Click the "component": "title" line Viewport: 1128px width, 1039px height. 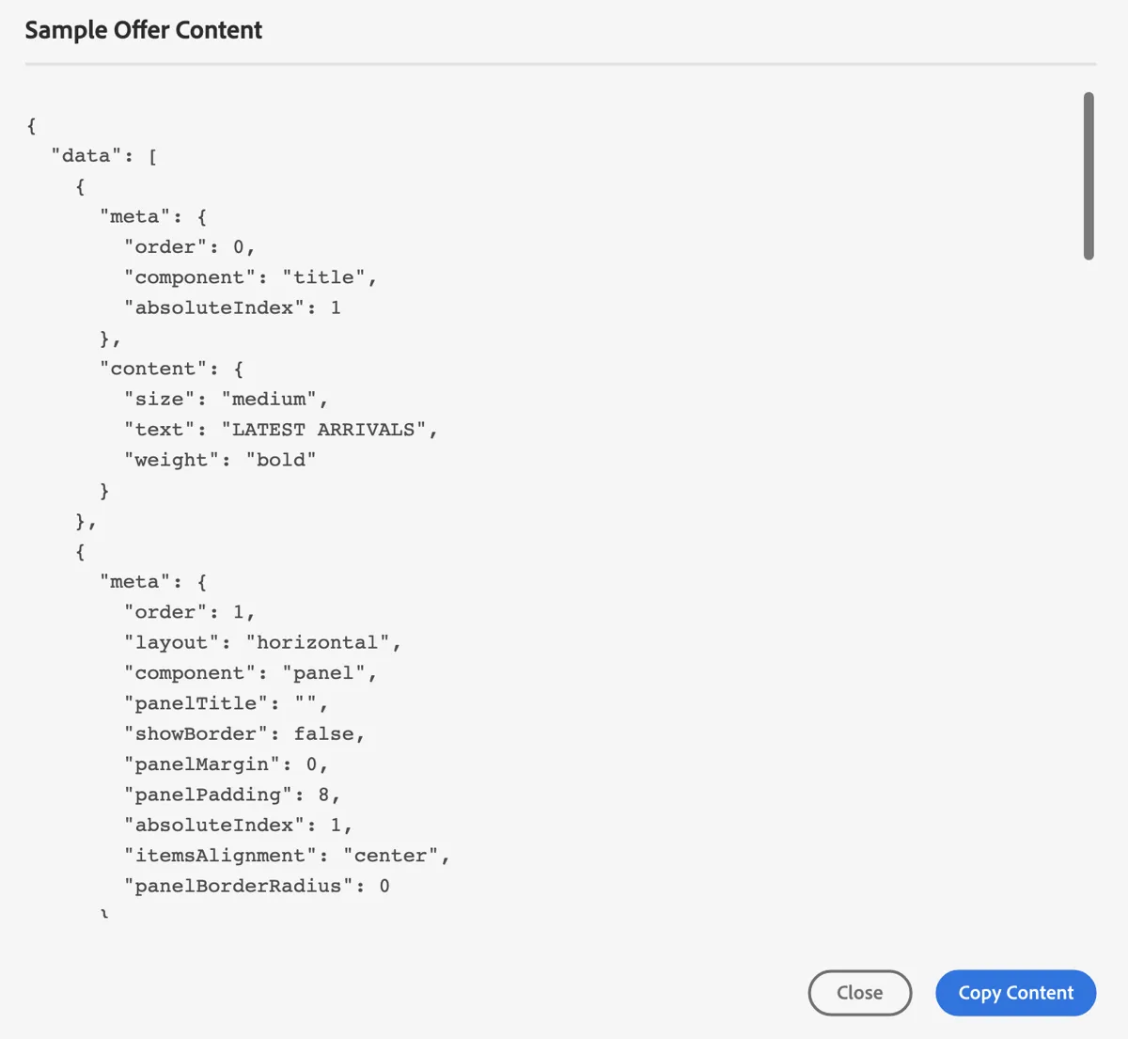coord(250,277)
